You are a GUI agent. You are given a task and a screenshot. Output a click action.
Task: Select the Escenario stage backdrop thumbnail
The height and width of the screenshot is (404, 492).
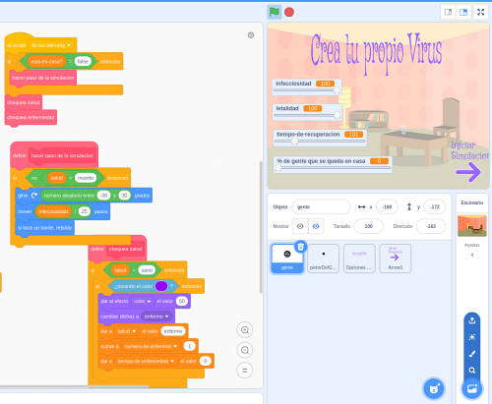472,226
